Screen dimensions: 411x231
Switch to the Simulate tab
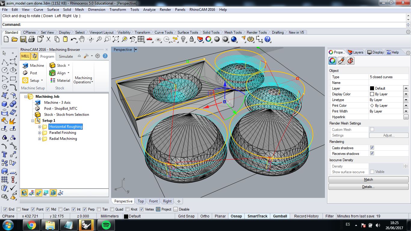(x=66, y=56)
